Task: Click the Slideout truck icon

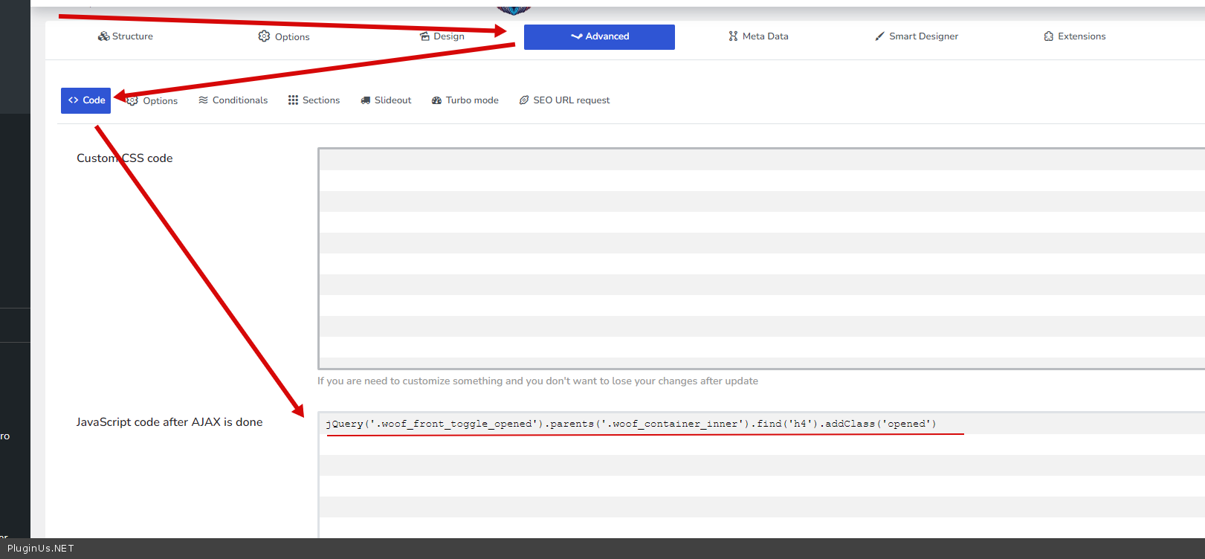Action: [365, 100]
